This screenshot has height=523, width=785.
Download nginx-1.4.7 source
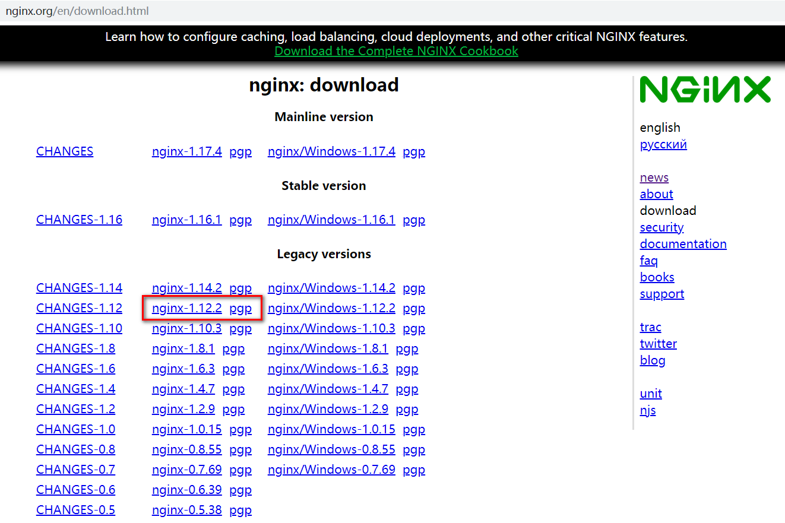[183, 389]
